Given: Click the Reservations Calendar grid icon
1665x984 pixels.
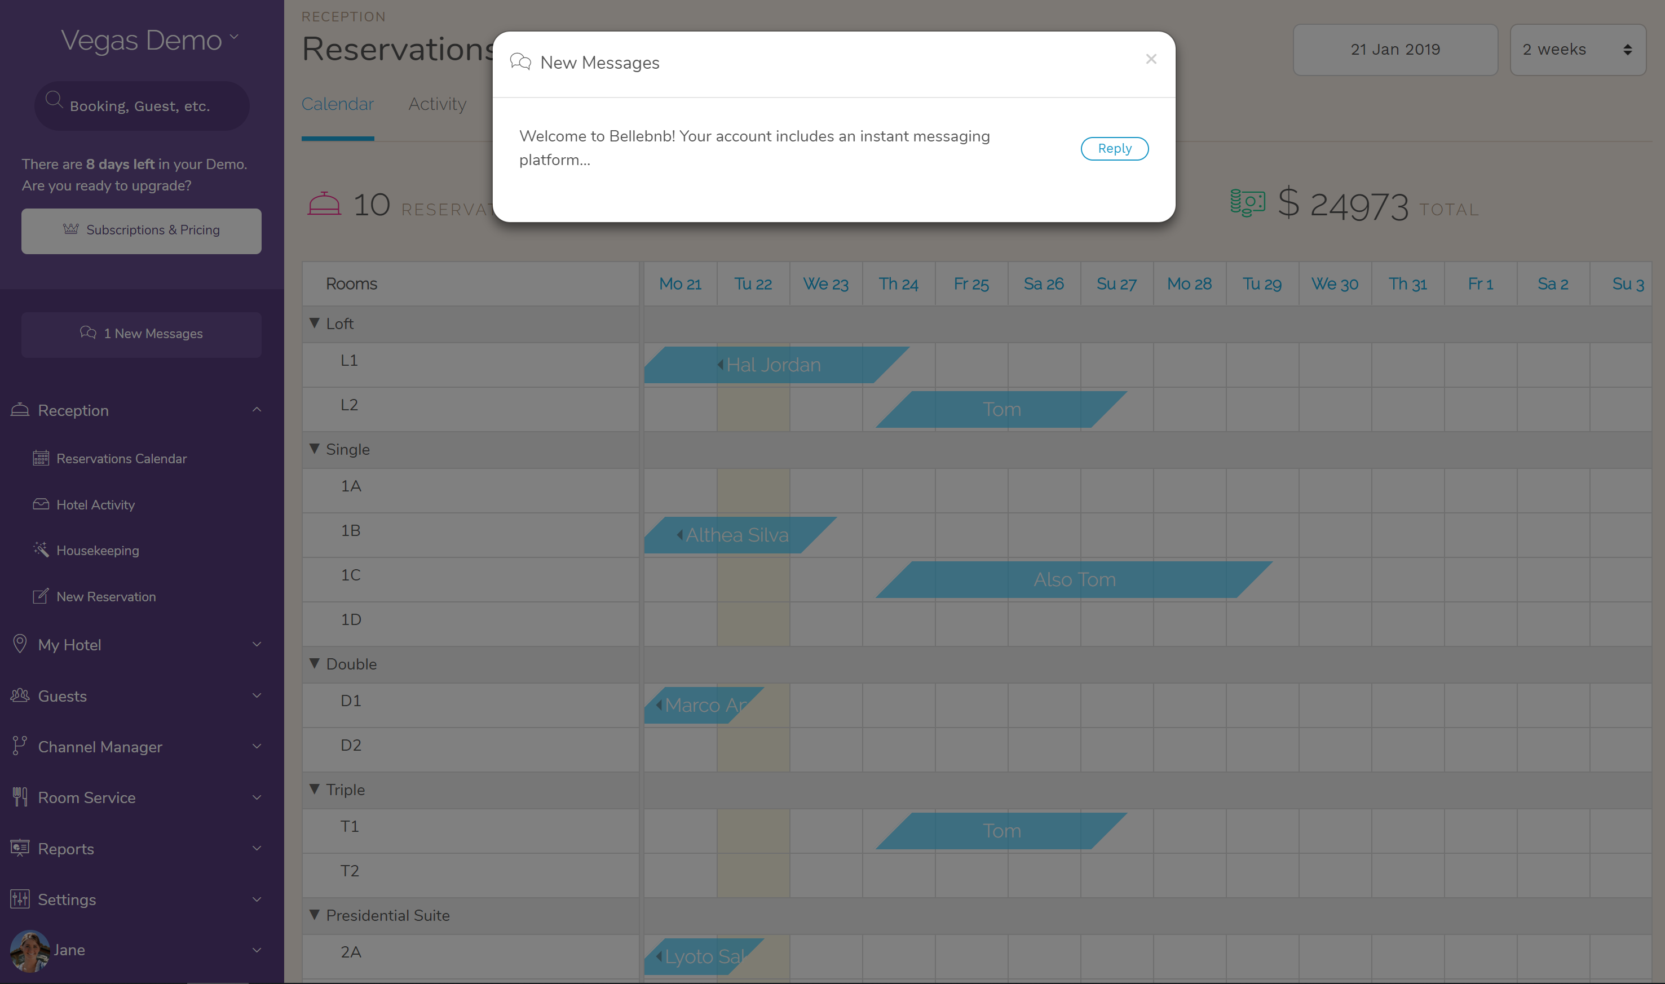Looking at the screenshot, I should 41,458.
